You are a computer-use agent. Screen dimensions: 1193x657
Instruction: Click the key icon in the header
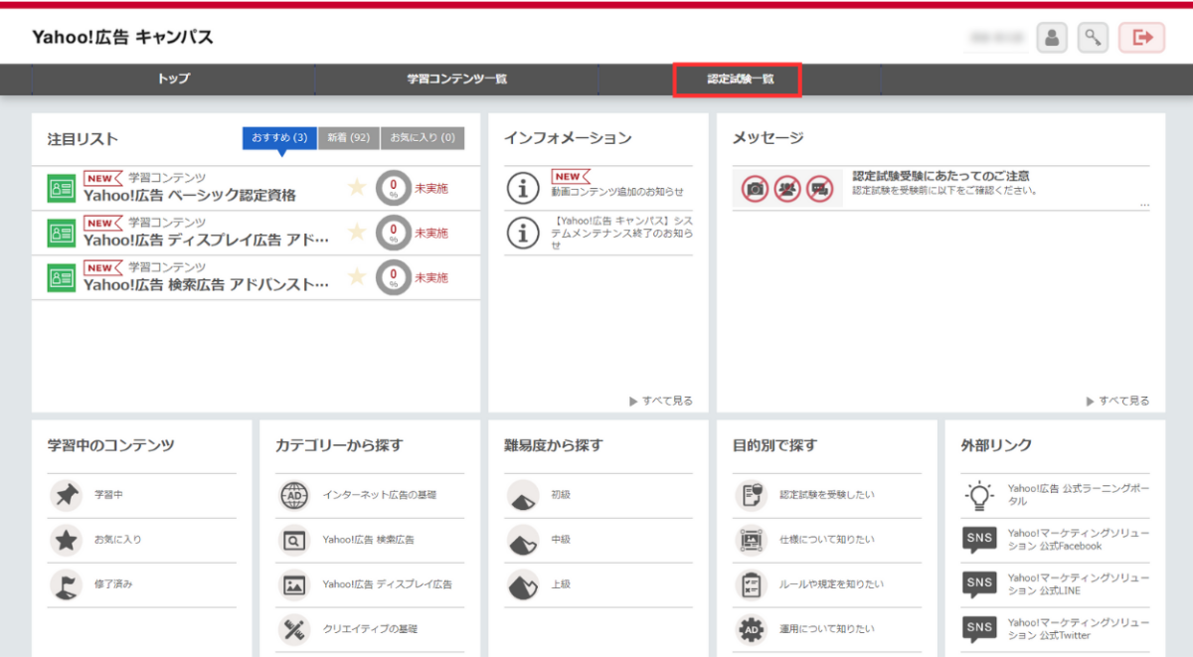click(1093, 38)
